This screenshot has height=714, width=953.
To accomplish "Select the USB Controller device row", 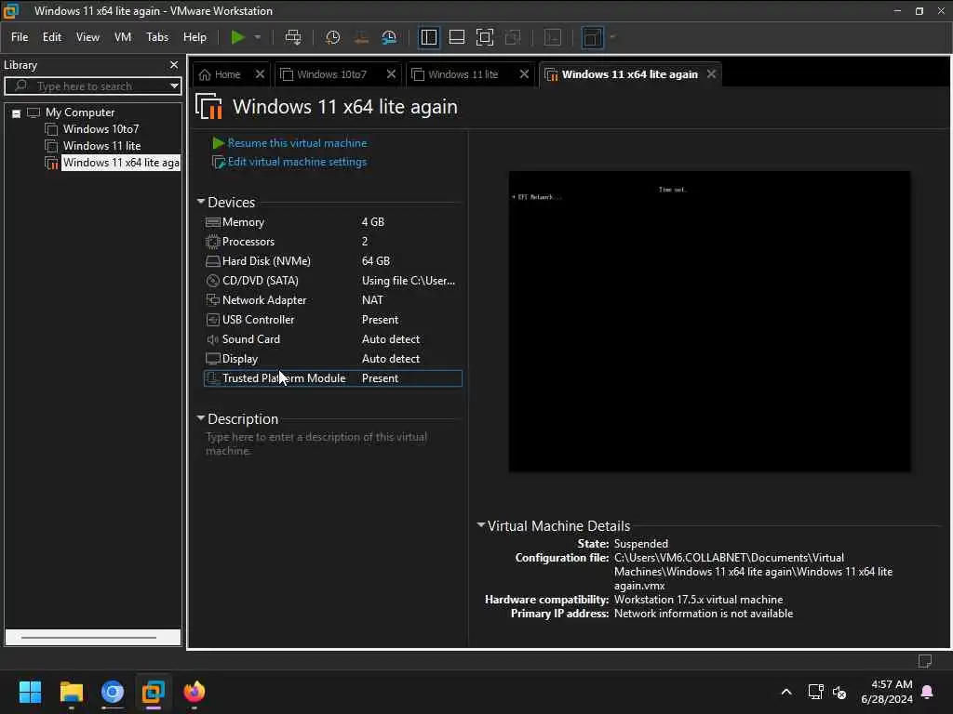I will pos(332,320).
